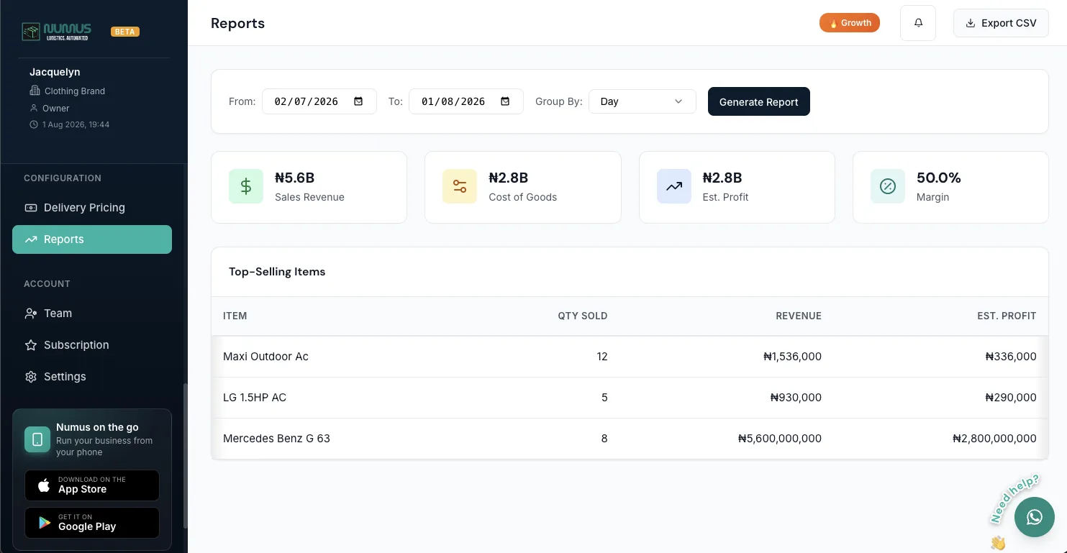Click the QTY SOLD column header
This screenshot has width=1067, height=553.
click(583, 316)
